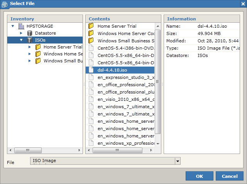247x184 pixels.
Task: Select Windows Home Server Coc in Contents
Action: click(x=126, y=33)
